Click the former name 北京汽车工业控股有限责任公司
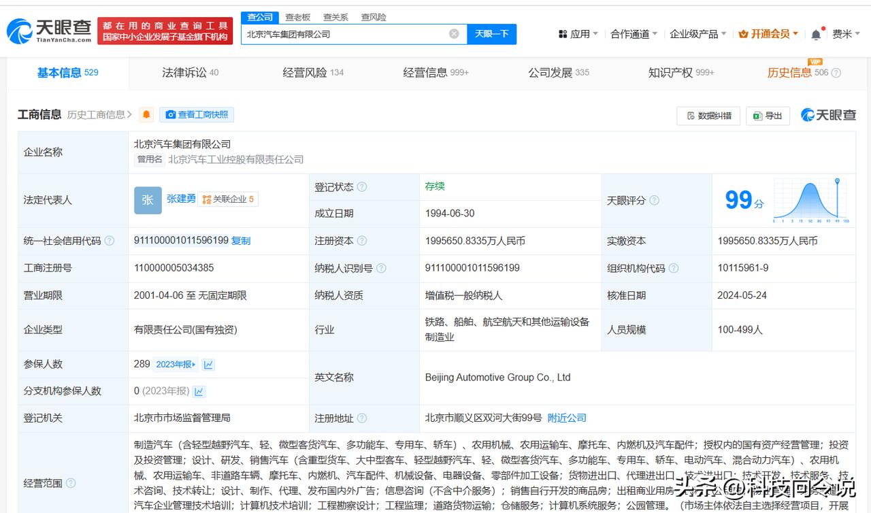871x513 pixels. coord(235,159)
